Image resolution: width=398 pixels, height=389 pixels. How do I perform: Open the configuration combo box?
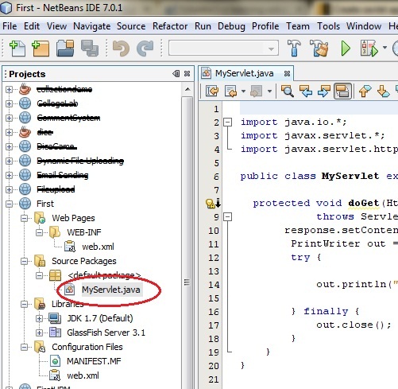[x=223, y=48]
